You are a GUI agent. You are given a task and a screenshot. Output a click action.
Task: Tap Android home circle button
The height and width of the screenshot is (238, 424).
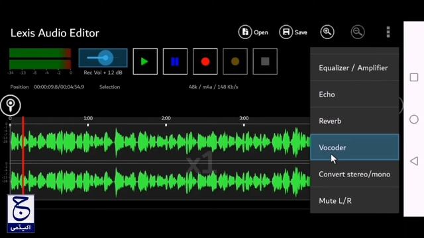click(x=413, y=119)
